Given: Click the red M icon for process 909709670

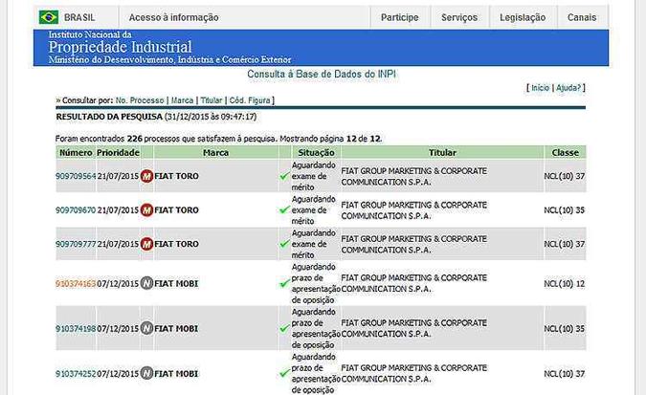Looking at the screenshot, I should (146, 210).
